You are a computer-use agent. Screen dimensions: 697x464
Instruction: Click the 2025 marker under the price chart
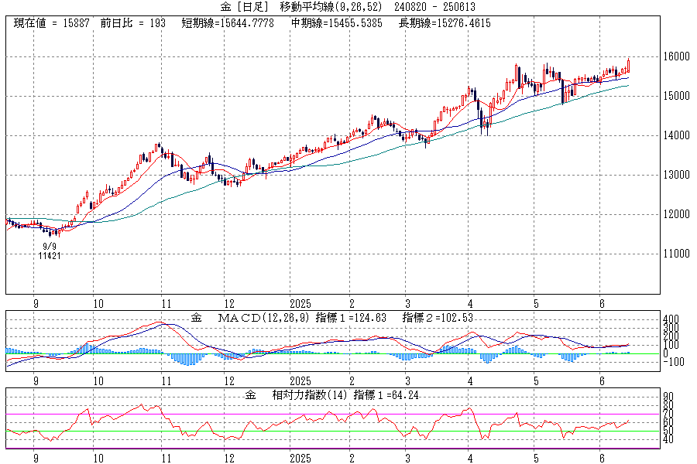point(300,304)
